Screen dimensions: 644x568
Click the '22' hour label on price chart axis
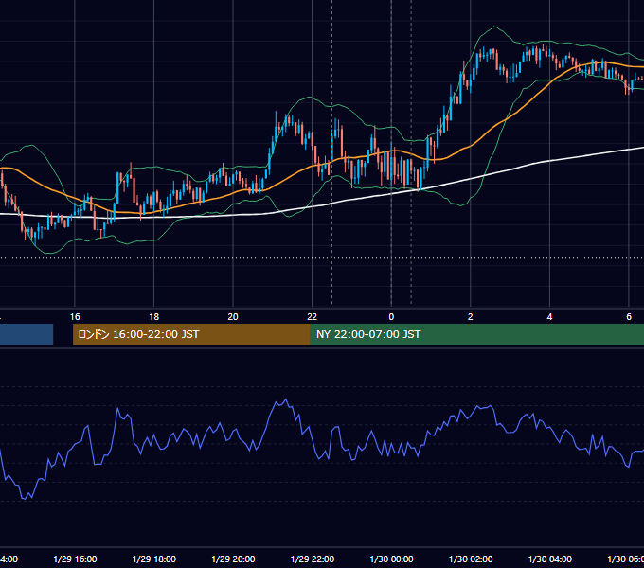(x=313, y=317)
